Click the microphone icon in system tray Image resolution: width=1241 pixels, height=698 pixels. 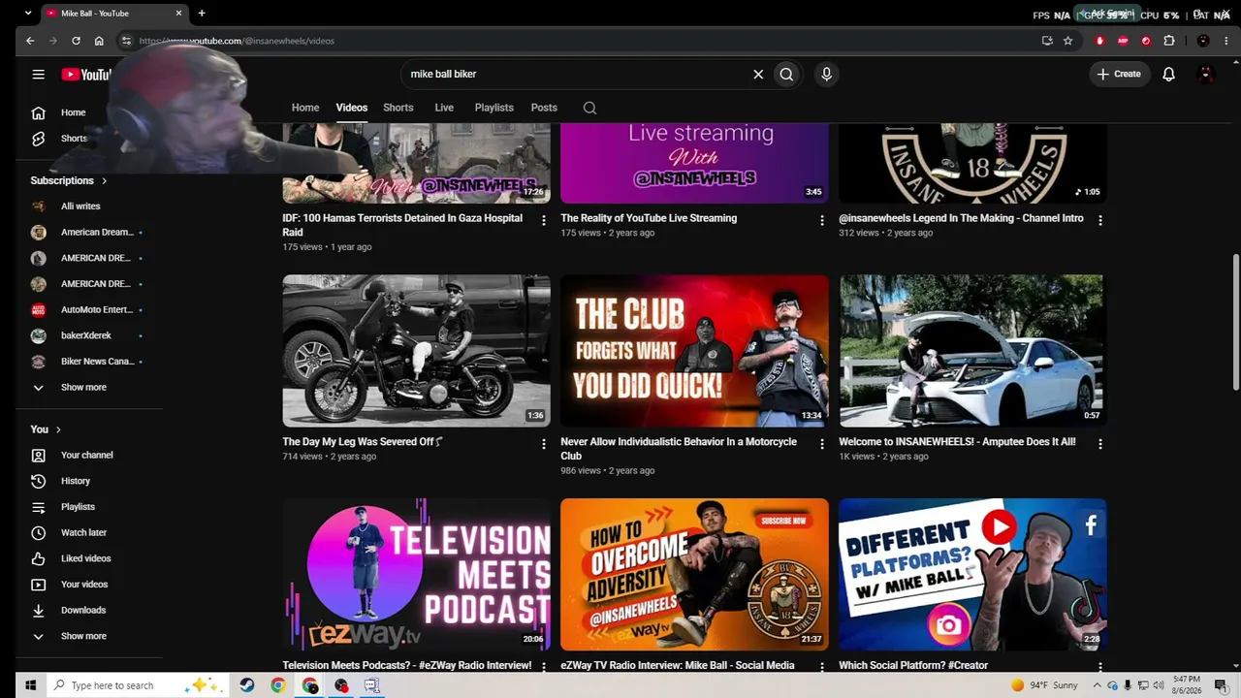1128,685
